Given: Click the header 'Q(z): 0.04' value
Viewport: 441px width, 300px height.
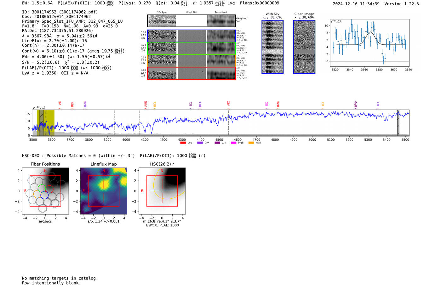Looking at the screenshot, I should (171, 3).
